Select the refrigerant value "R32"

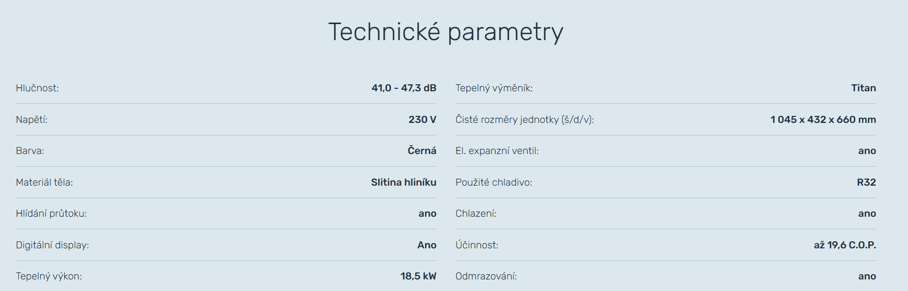pos(866,183)
